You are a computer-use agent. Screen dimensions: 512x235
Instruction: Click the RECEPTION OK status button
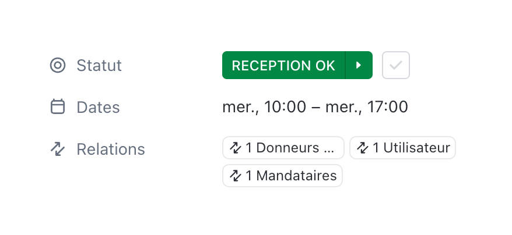pos(283,65)
